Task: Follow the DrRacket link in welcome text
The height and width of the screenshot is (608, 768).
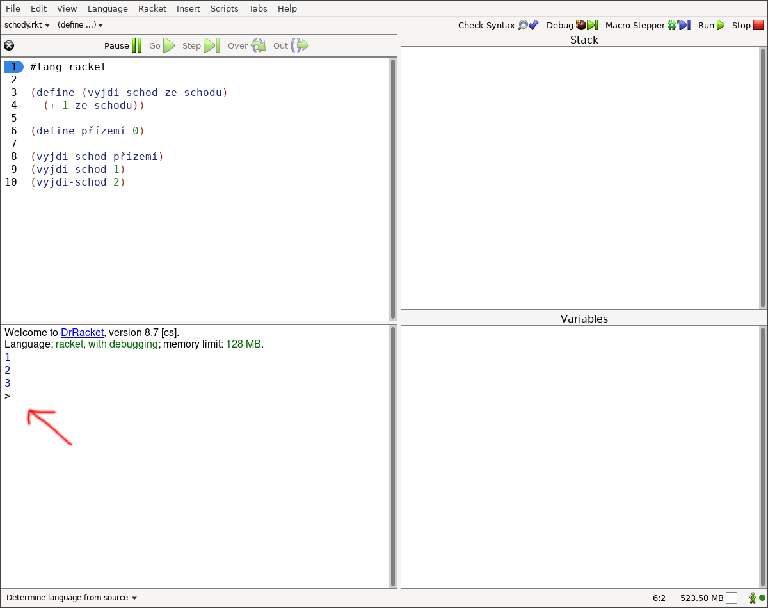Action: click(82, 333)
